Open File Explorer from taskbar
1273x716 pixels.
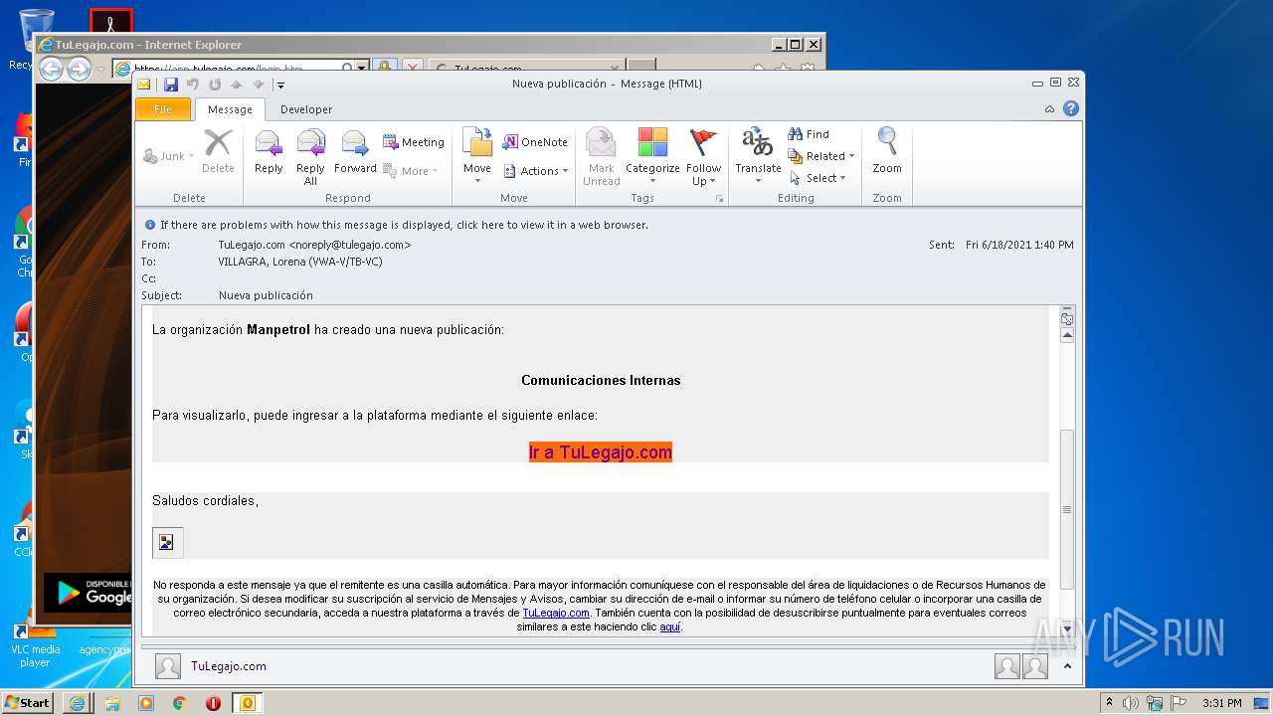click(x=111, y=703)
